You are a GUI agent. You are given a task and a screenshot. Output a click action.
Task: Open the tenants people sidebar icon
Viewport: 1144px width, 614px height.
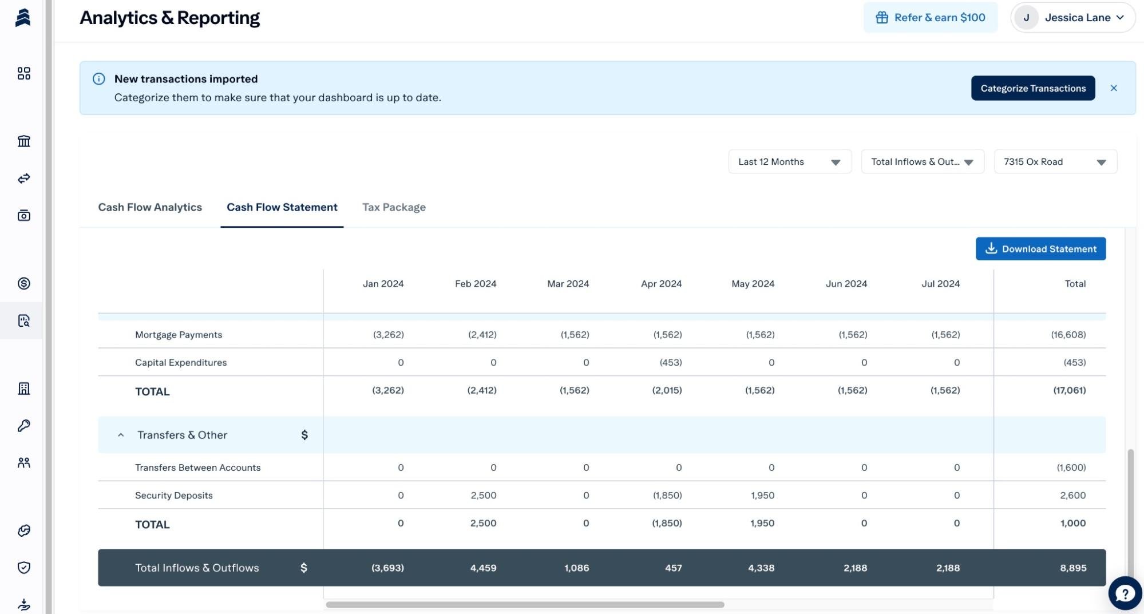point(23,462)
